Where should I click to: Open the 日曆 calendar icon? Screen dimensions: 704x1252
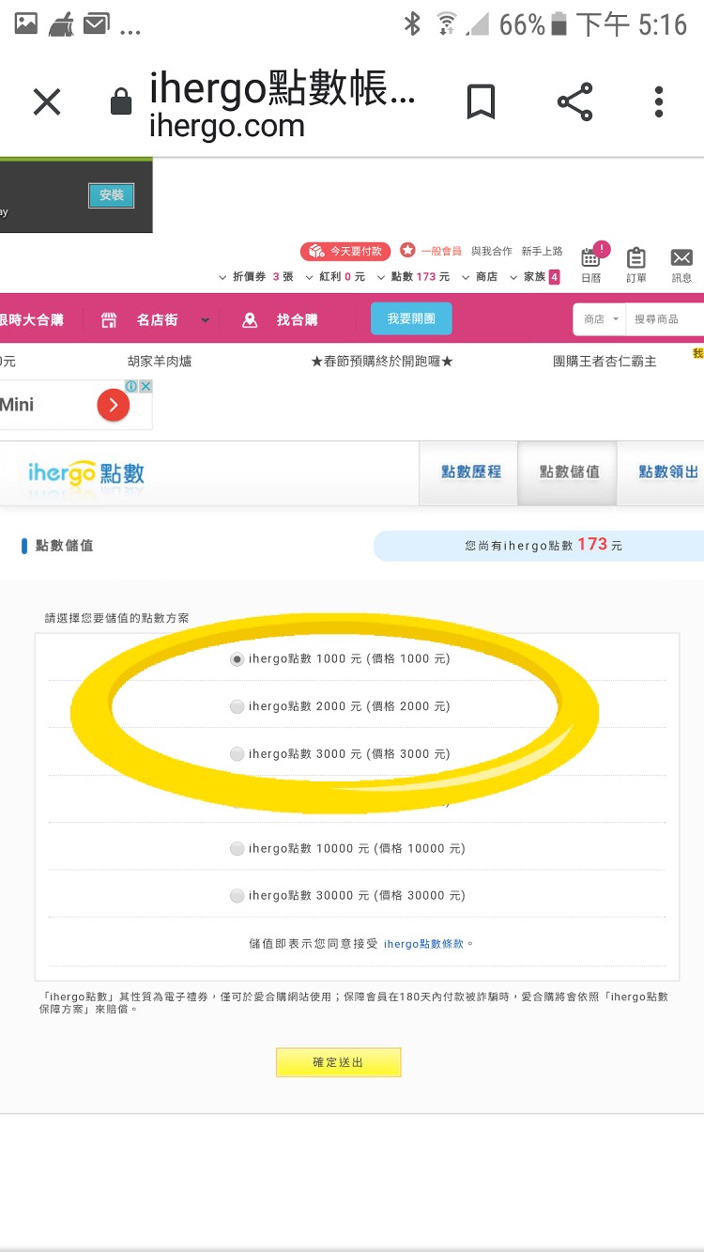pyautogui.click(x=590, y=262)
